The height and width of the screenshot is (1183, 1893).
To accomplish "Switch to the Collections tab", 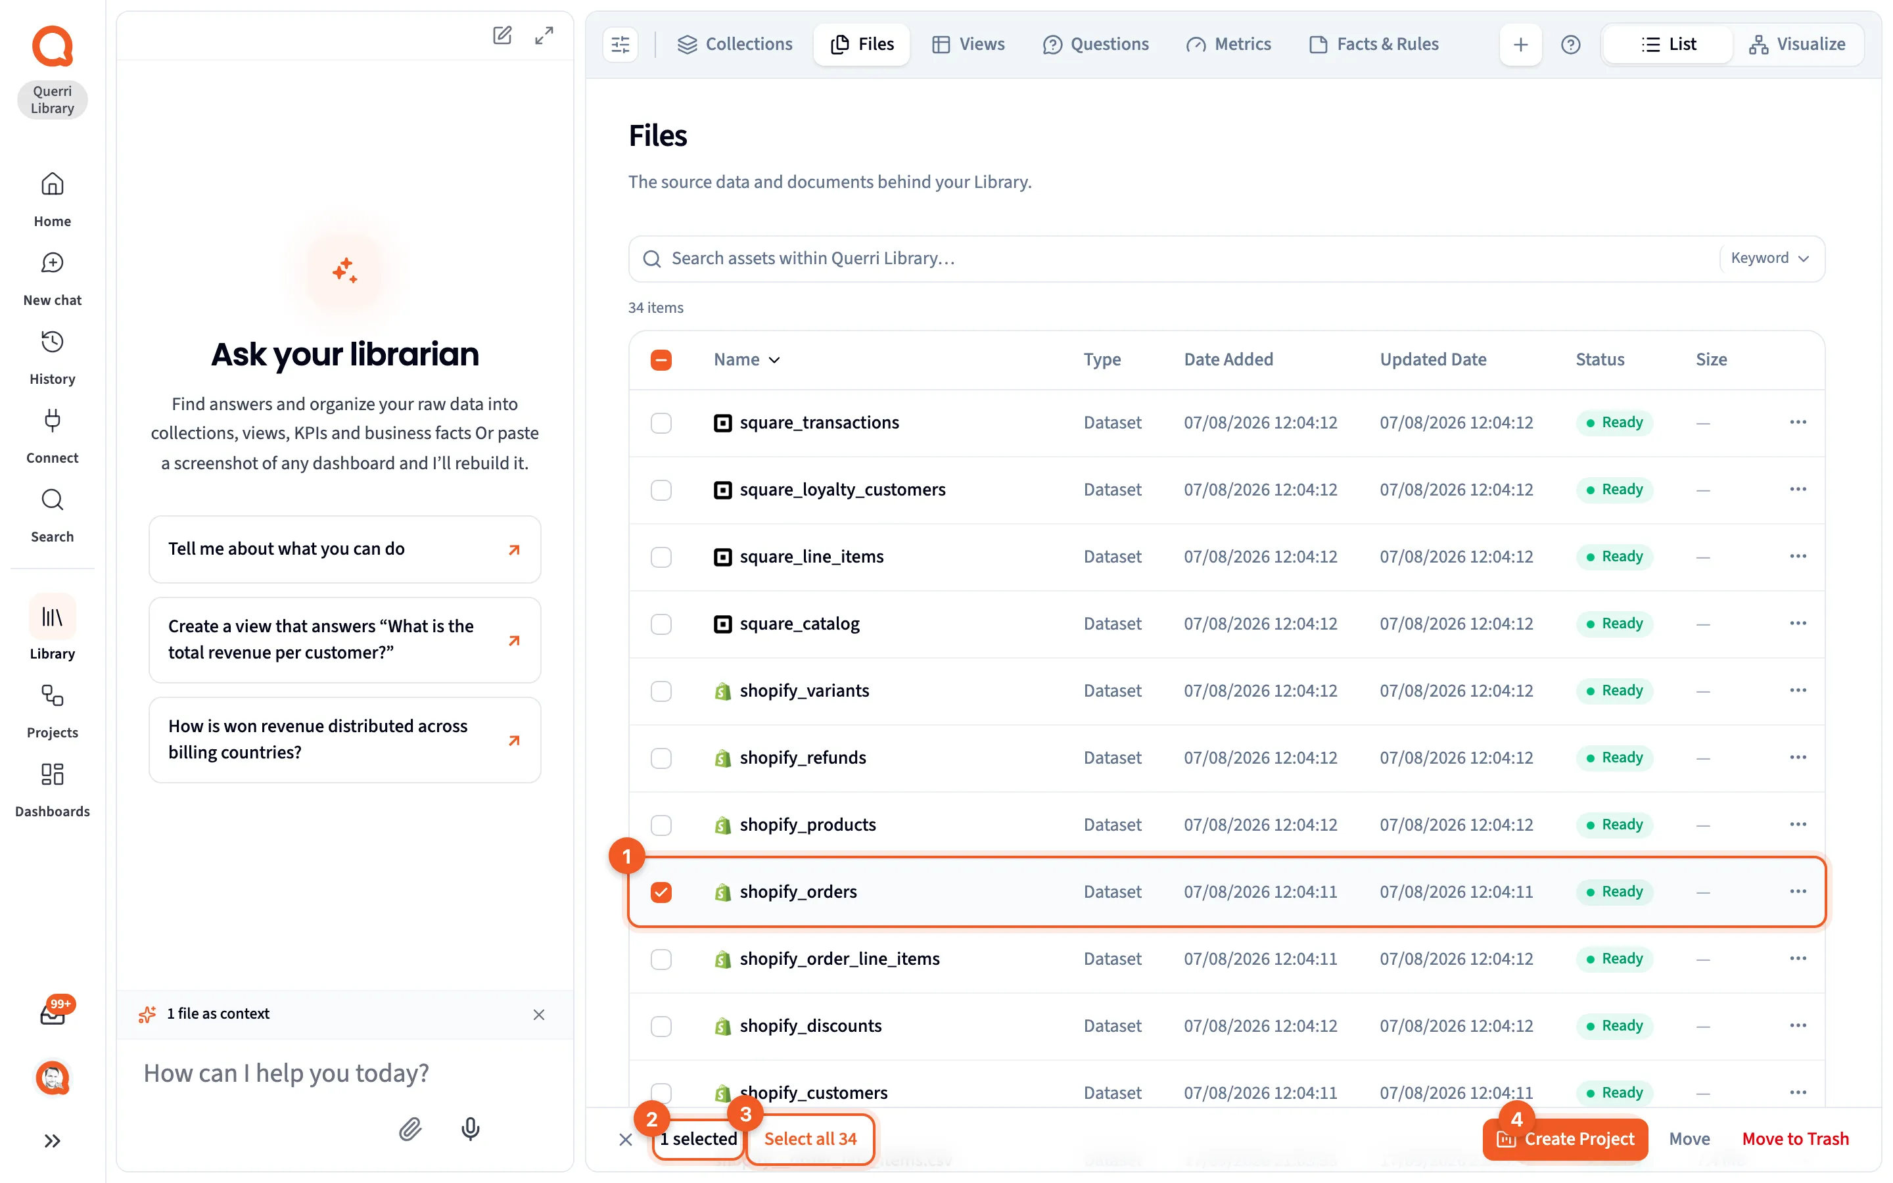I will pyautogui.click(x=734, y=45).
